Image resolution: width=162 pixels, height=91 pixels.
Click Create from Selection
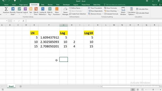click(x=77, y=14)
